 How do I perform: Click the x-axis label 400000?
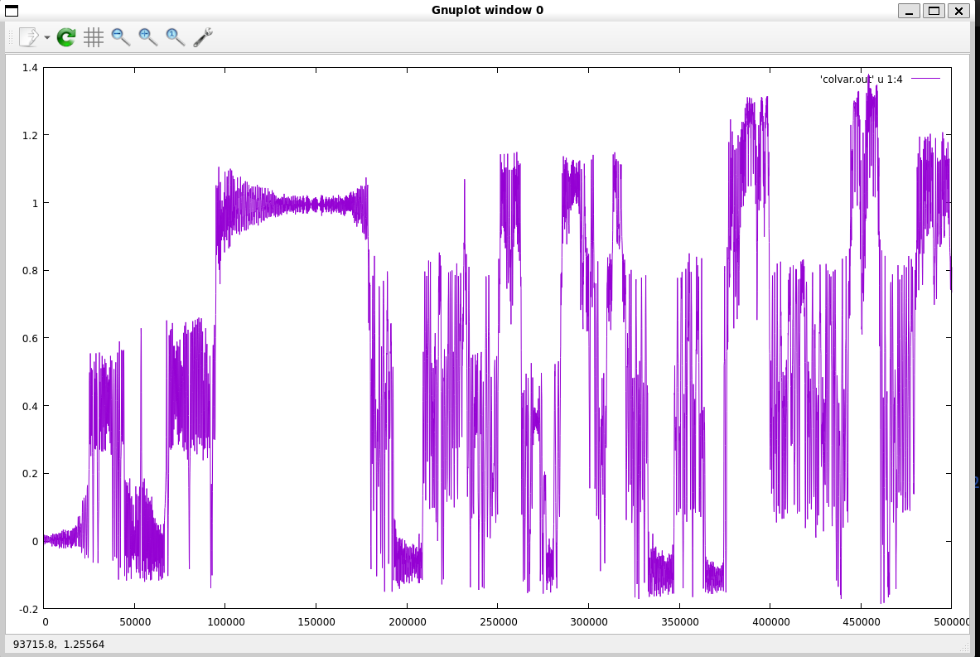770,622
